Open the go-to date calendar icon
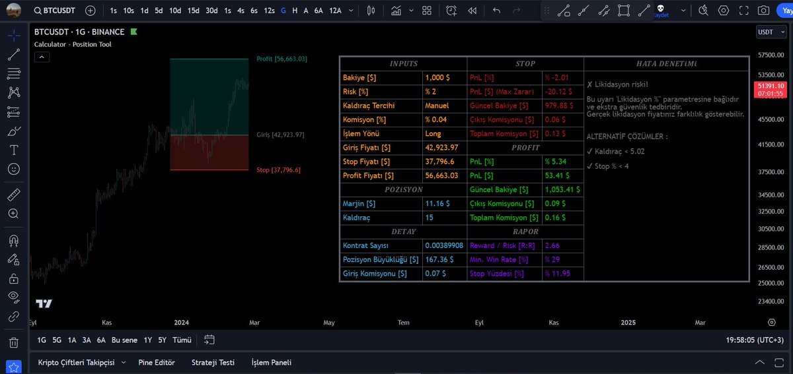This screenshot has height=374, width=793. (x=209, y=340)
